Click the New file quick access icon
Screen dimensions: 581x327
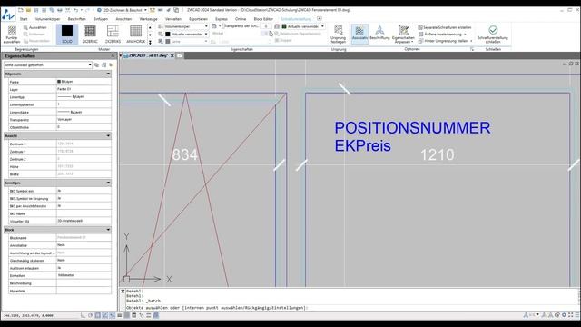[x=21, y=10]
